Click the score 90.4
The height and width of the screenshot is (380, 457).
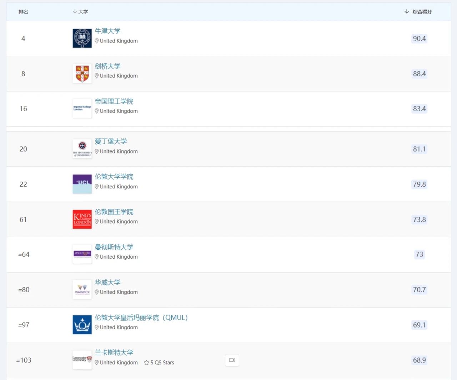pyautogui.click(x=420, y=39)
